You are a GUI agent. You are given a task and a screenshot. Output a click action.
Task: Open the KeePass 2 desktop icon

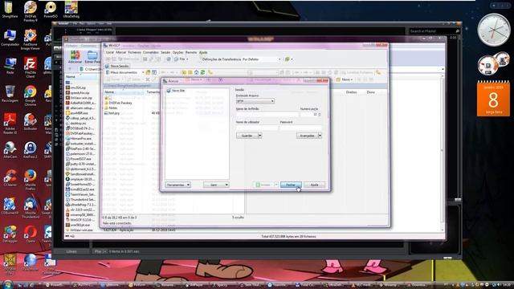tap(31, 150)
